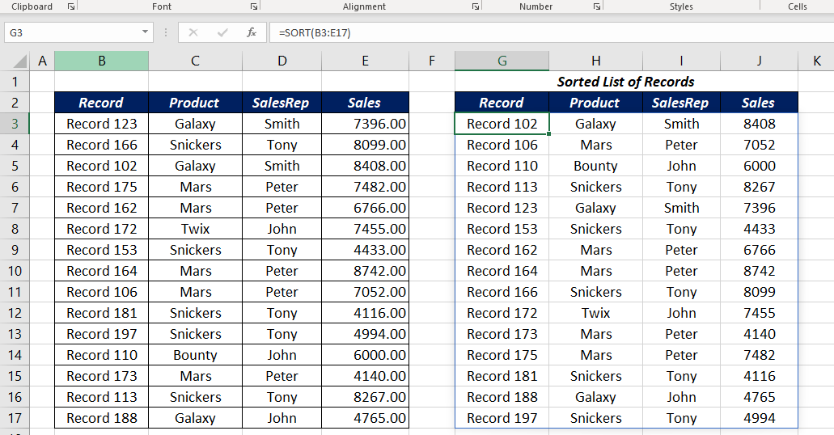The height and width of the screenshot is (435, 834).
Task: Click the Select All corner triangle
Action: tap(16, 61)
